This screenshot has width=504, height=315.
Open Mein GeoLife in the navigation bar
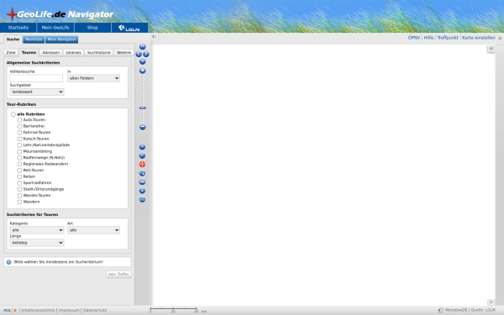[x=55, y=28]
